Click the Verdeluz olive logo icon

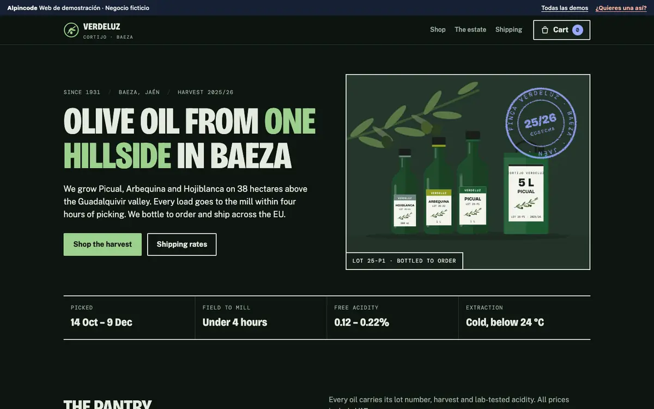[x=71, y=30]
